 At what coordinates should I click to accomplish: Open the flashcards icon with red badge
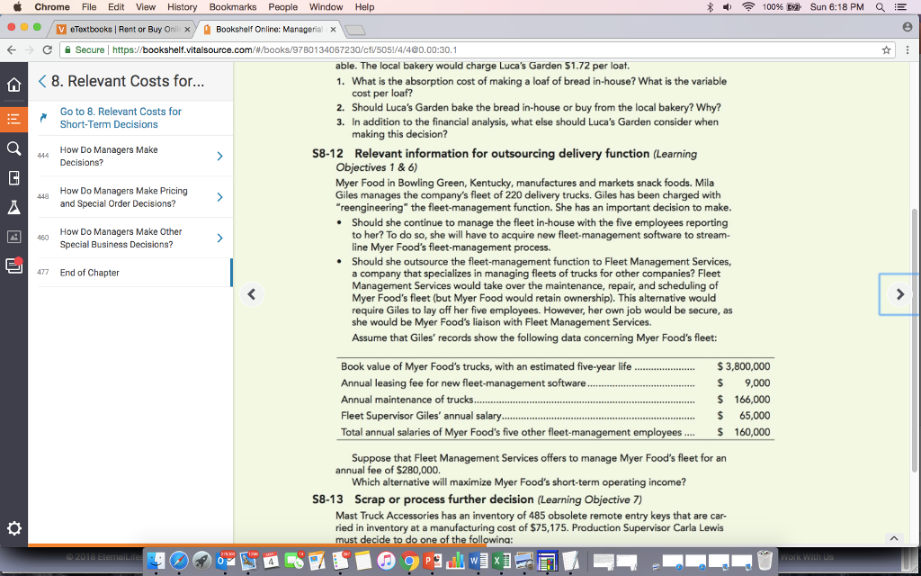(13, 265)
